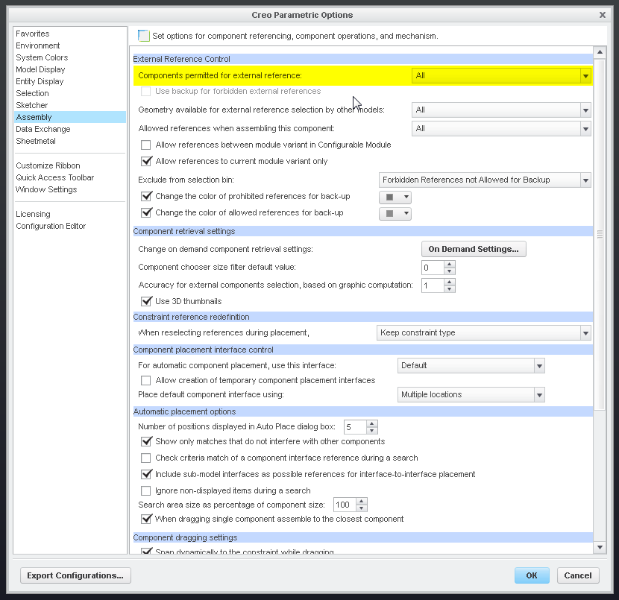Toggle dragging single component assemble to closest

coord(146,520)
